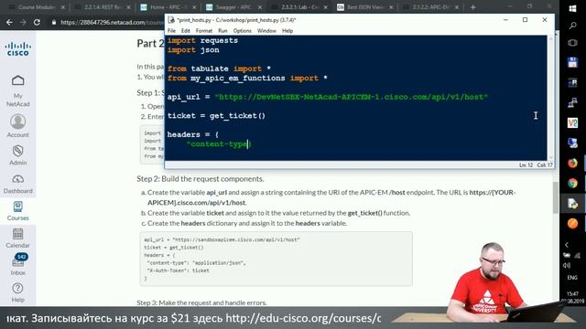Open the Python IDLE taskbar icon
The width and height of the screenshot is (586, 329).
click(572, 203)
